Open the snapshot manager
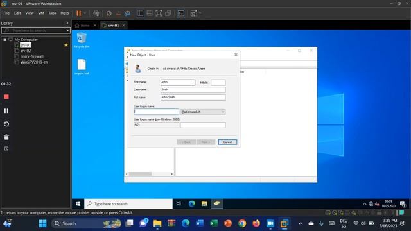411x231 pixels. point(127,13)
